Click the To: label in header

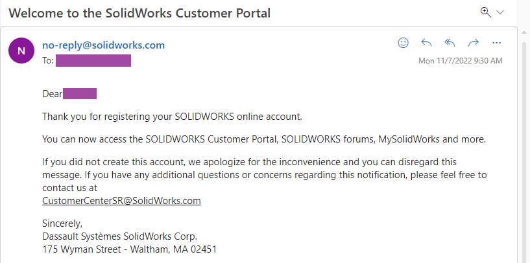48,61
